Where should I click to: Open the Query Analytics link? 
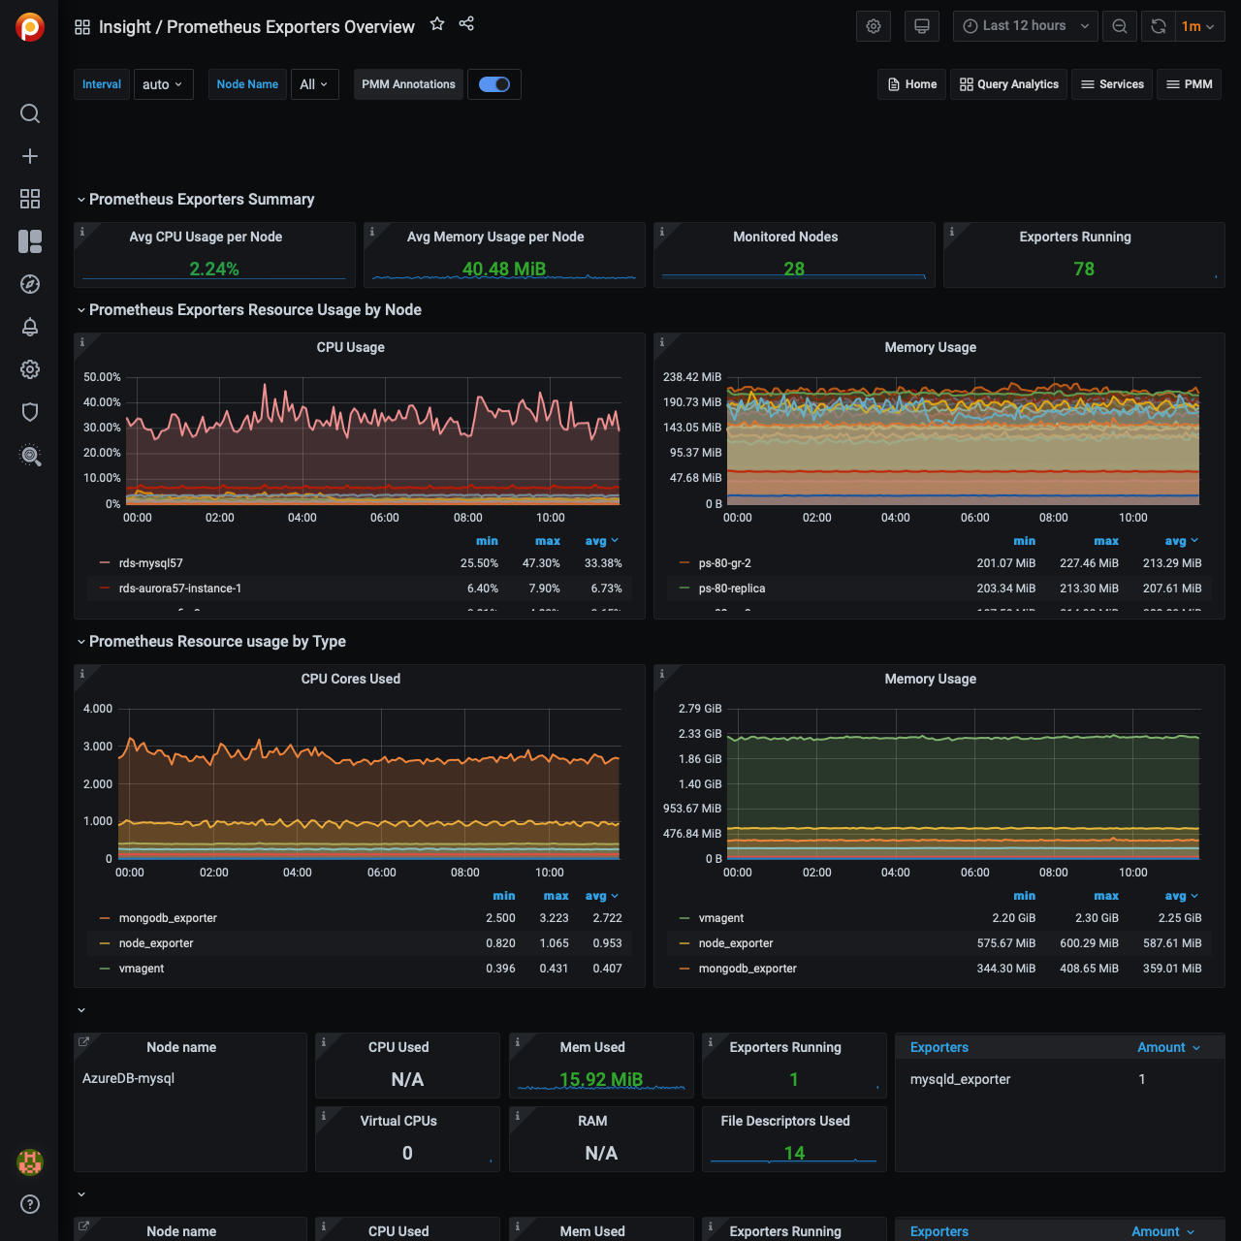point(1009,84)
